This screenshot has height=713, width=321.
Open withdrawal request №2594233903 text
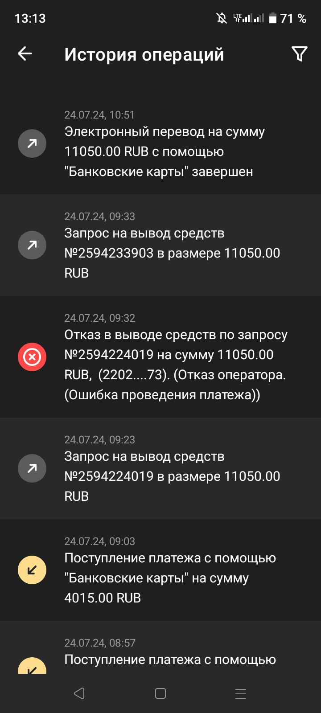[172, 253]
